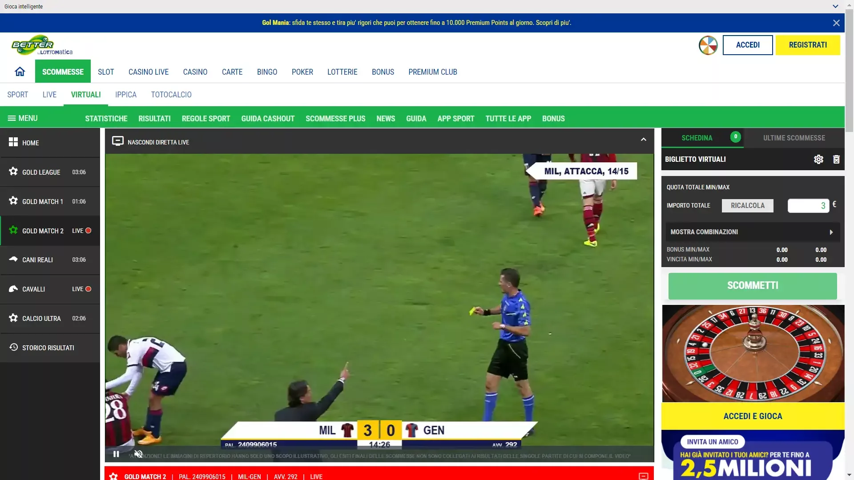854x480 pixels.
Task: Dismiss the Gol Mania banner
Action: [837, 23]
